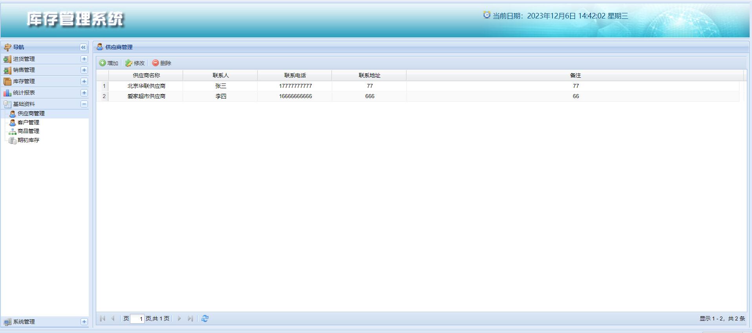This screenshot has height=333, width=752.
Task: Click phone number 16666666666
Action: [x=295, y=96]
